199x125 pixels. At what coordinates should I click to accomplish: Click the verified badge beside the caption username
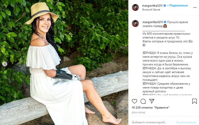[x=165, y=22]
